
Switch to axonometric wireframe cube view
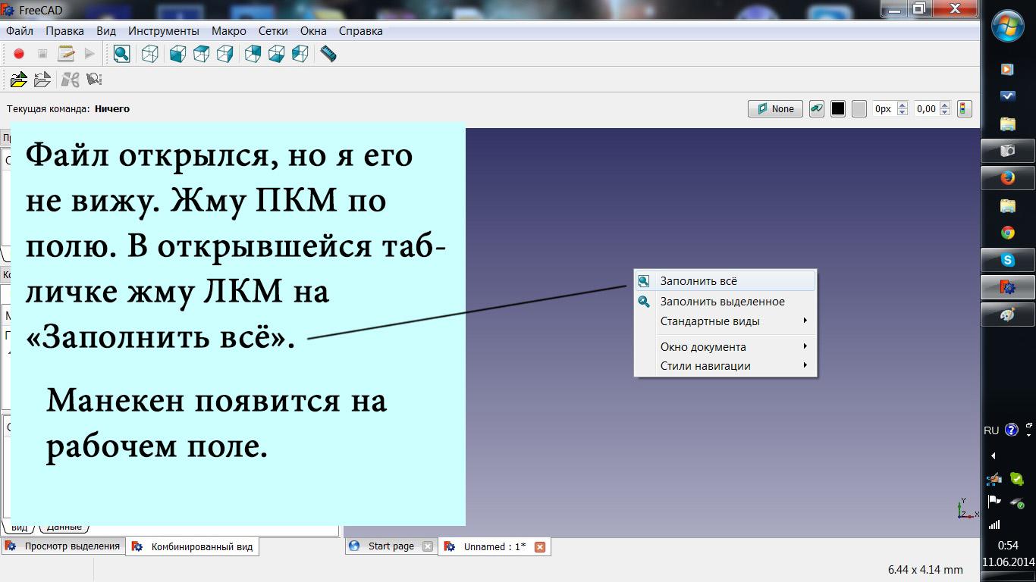(150, 54)
